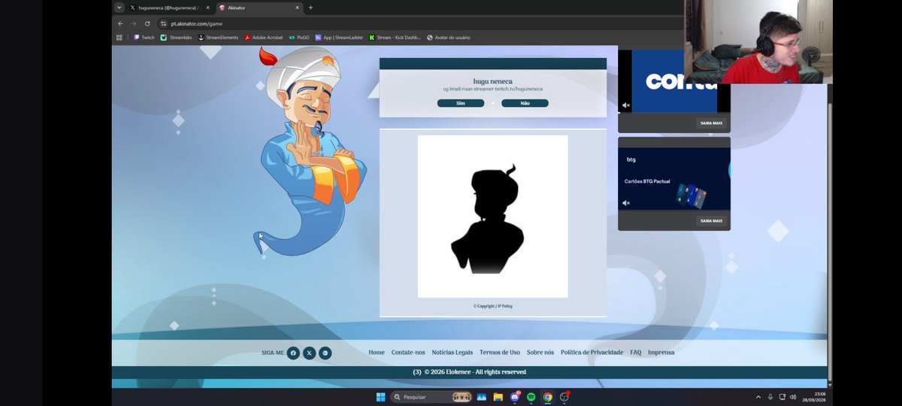902x406 pixels.
Task: Click the Sim answer button
Action: tap(461, 103)
